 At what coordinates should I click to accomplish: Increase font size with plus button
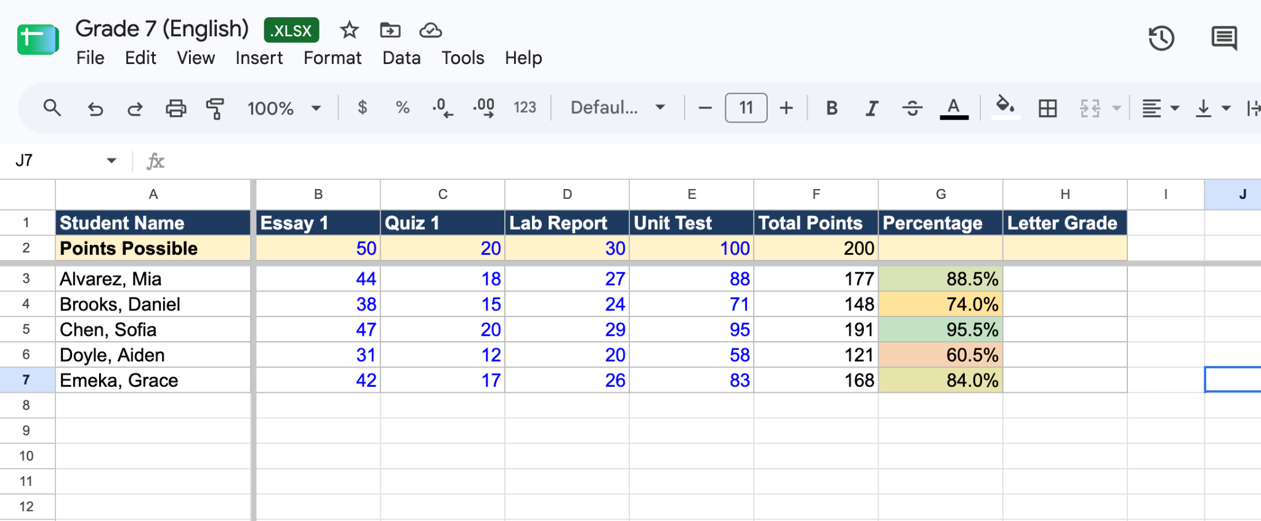[786, 108]
